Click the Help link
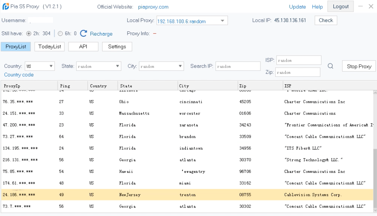 tap(317, 7)
